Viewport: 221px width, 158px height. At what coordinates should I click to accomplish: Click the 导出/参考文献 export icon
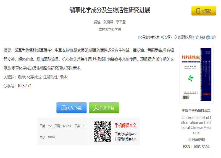pos(140,37)
